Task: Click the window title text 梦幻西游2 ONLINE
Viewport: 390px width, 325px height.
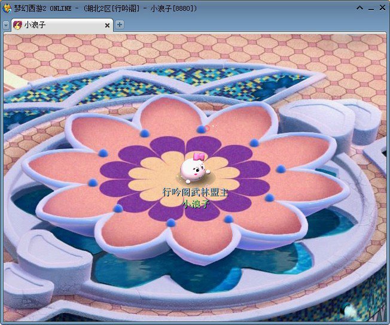Action: (43, 8)
